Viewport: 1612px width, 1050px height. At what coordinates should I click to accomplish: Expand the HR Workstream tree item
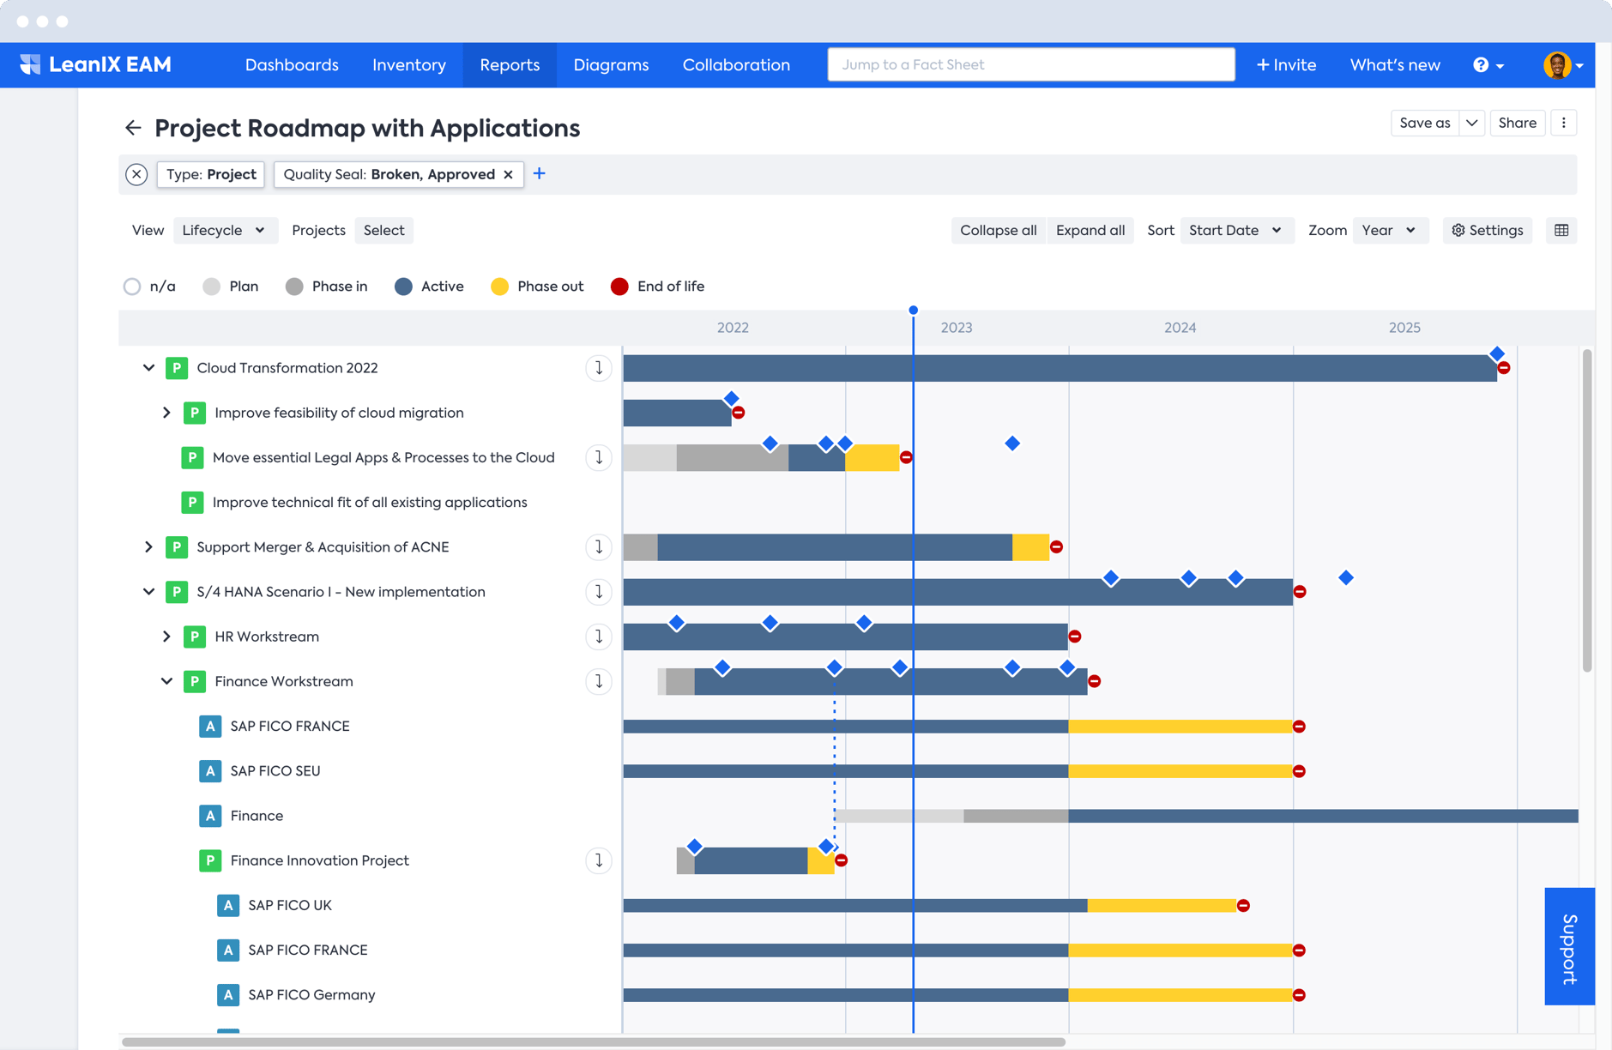pos(166,636)
